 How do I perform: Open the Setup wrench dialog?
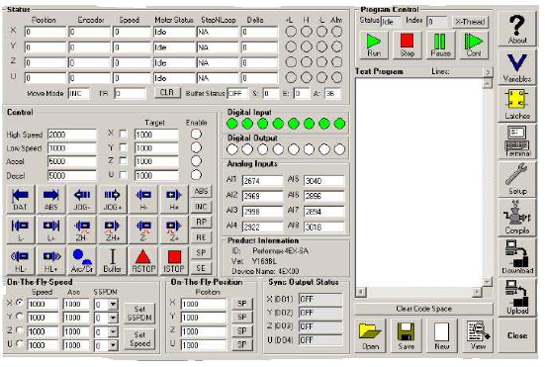coord(517,179)
